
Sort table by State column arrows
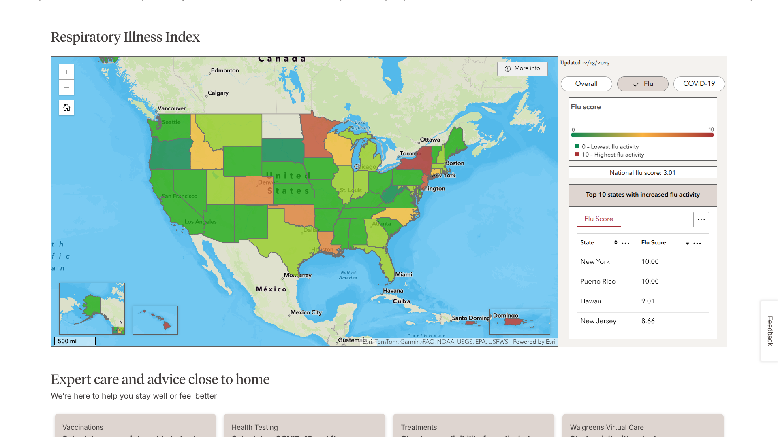pos(616,242)
